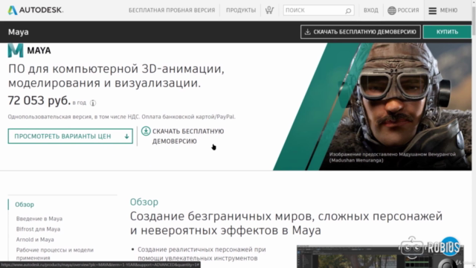The height and width of the screenshot is (268, 476).
Task: Open Bifrost для Maya link
Action: pyautogui.click(x=38, y=229)
